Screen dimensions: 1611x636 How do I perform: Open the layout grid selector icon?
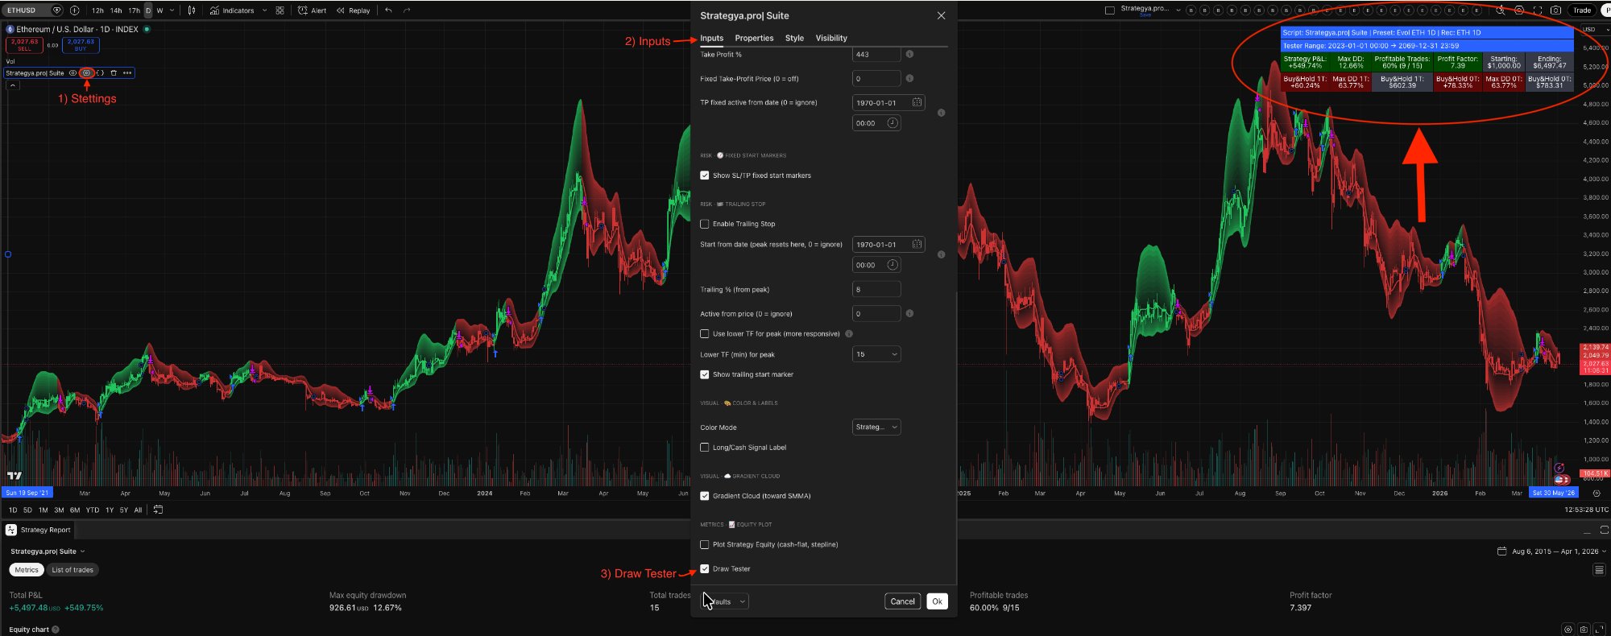pyautogui.click(x=1109, y=10)
